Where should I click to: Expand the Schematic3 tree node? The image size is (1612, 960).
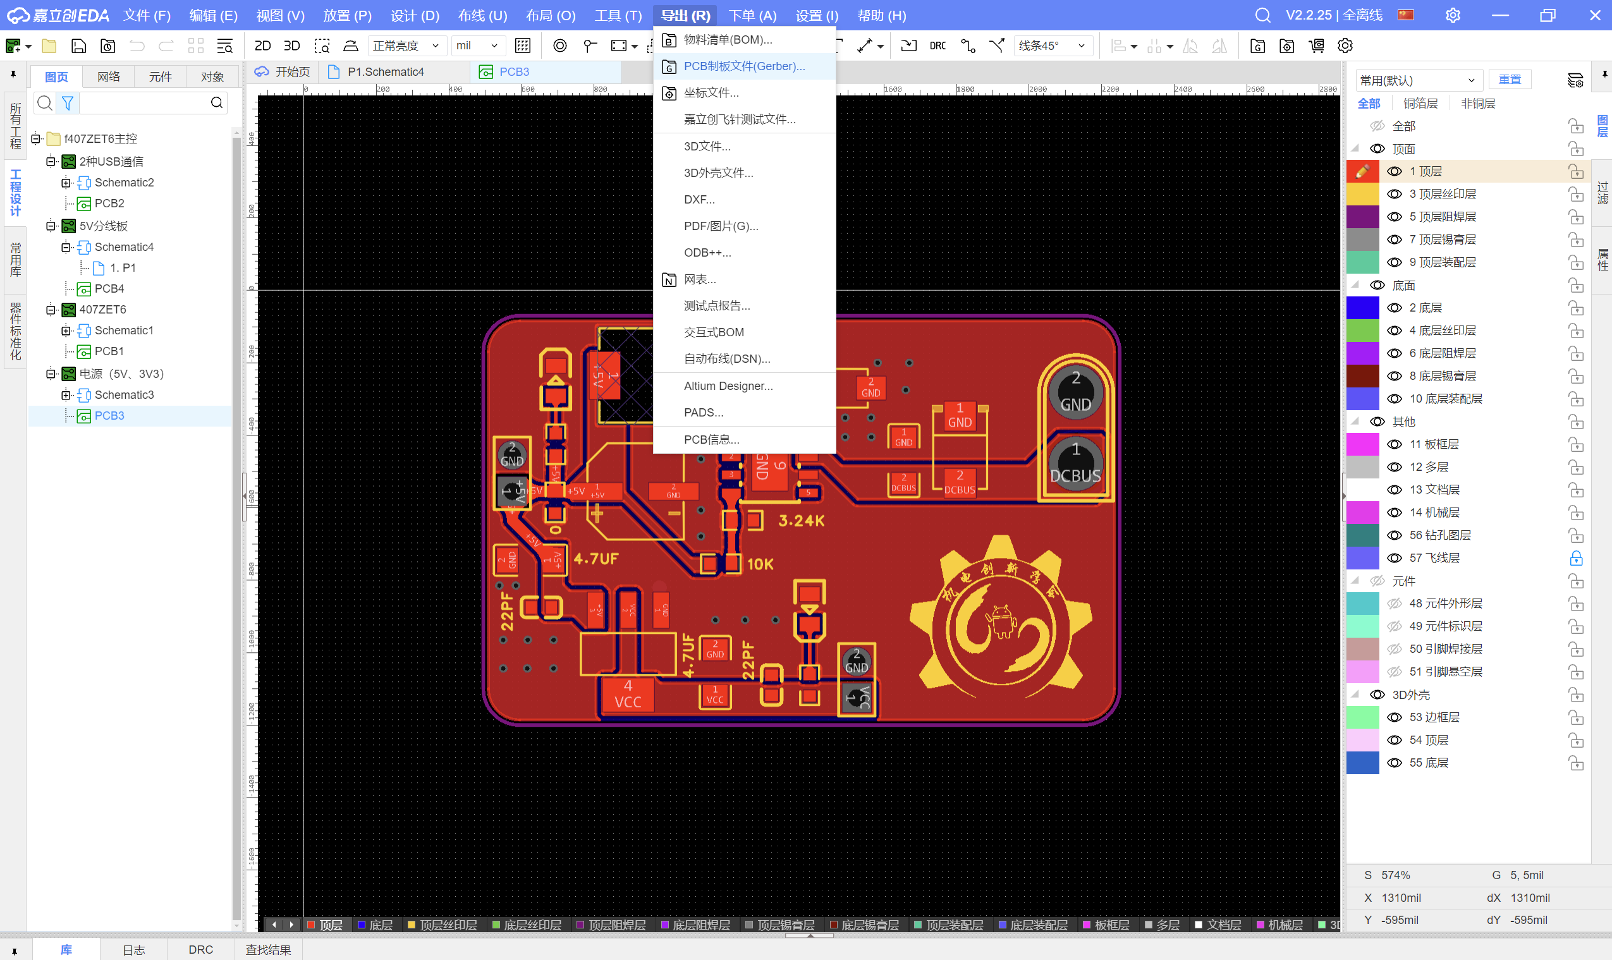coord(66,394)
